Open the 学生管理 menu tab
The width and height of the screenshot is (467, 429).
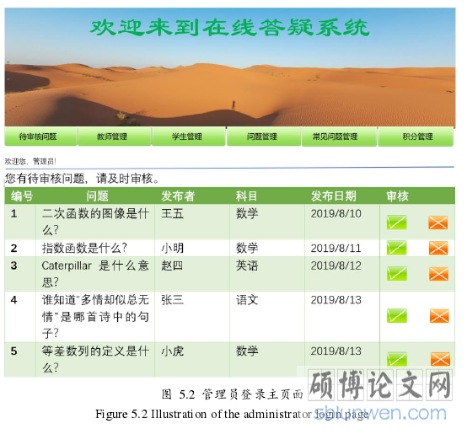pos(189,137)
